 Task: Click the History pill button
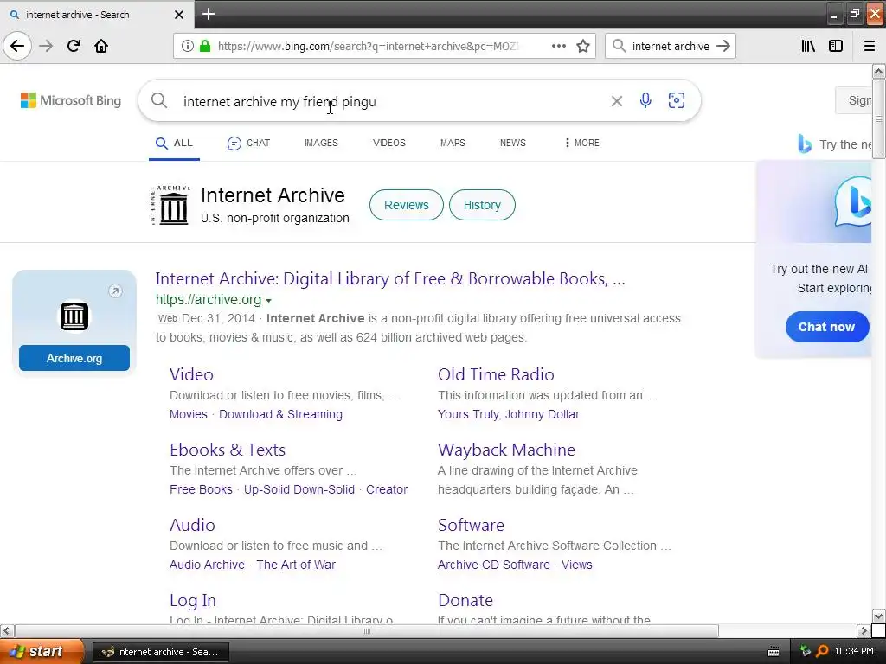click(482, 205)
